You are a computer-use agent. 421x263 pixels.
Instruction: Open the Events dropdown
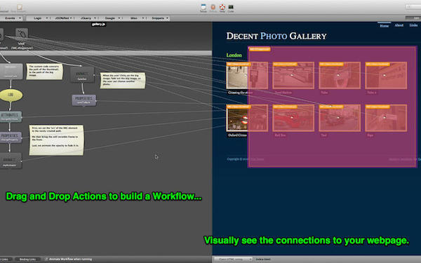coord(11,18)
